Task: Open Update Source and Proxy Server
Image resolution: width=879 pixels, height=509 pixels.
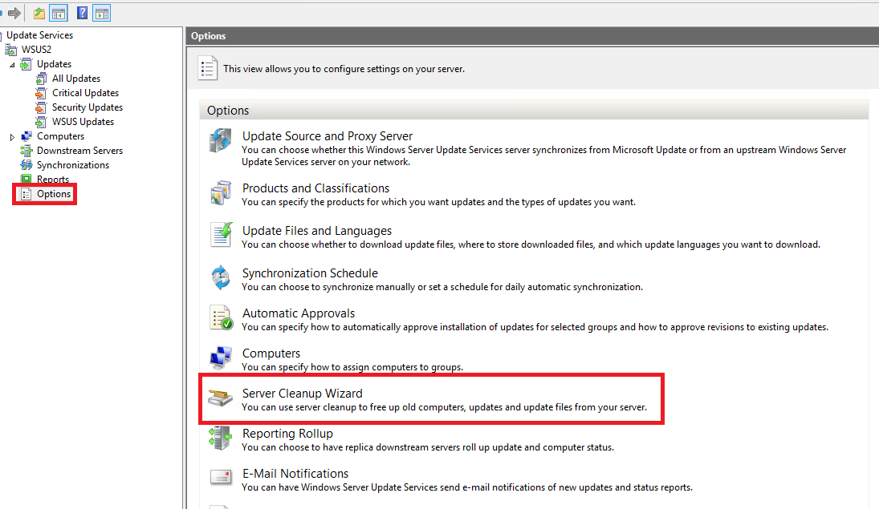Action: (328, 136)
